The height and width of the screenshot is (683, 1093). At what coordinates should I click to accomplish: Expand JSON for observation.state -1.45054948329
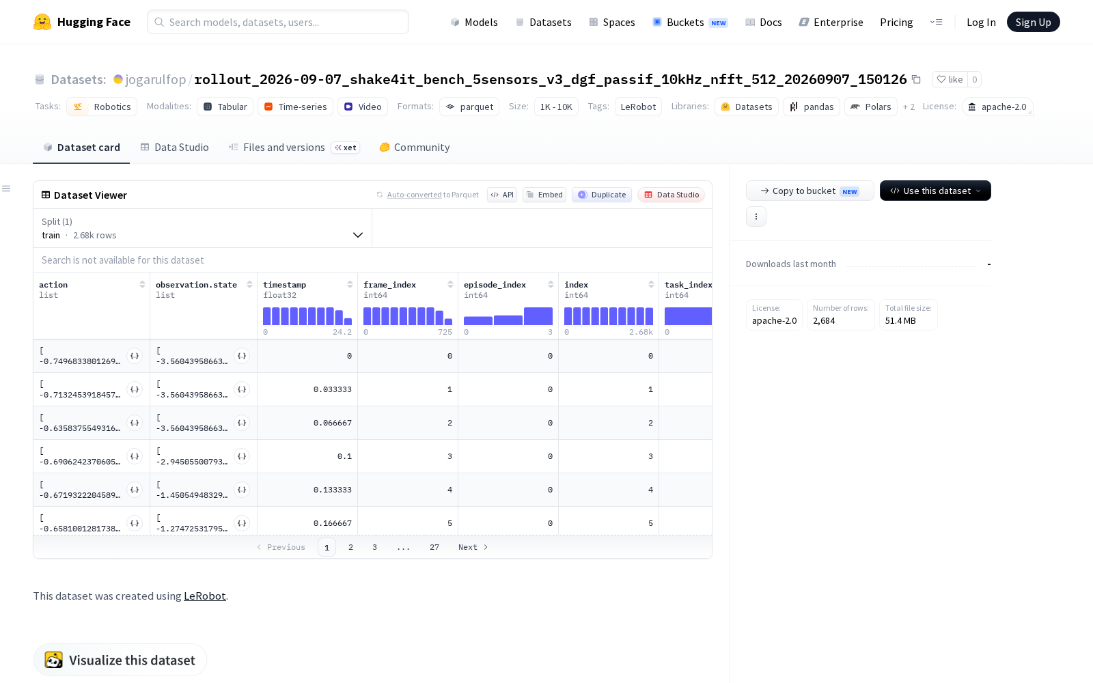tap(242, 490)
